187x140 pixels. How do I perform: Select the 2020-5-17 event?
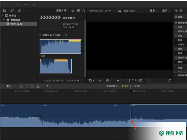click(x=19, y=24)
